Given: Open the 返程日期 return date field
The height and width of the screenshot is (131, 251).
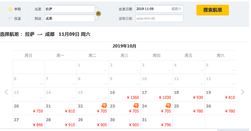Looking at the screenshot, I should [159, 18].
